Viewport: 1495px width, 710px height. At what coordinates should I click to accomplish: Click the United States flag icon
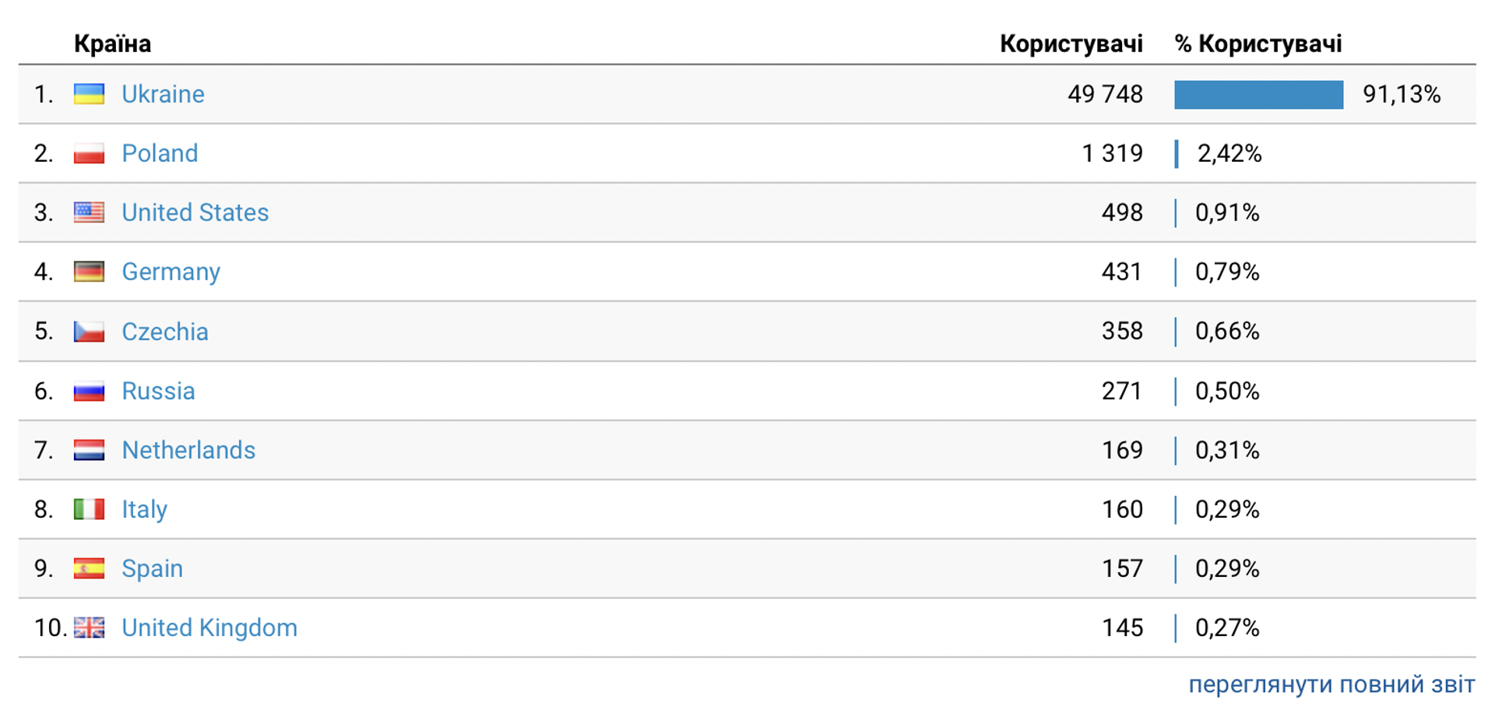tap(89, 213)
